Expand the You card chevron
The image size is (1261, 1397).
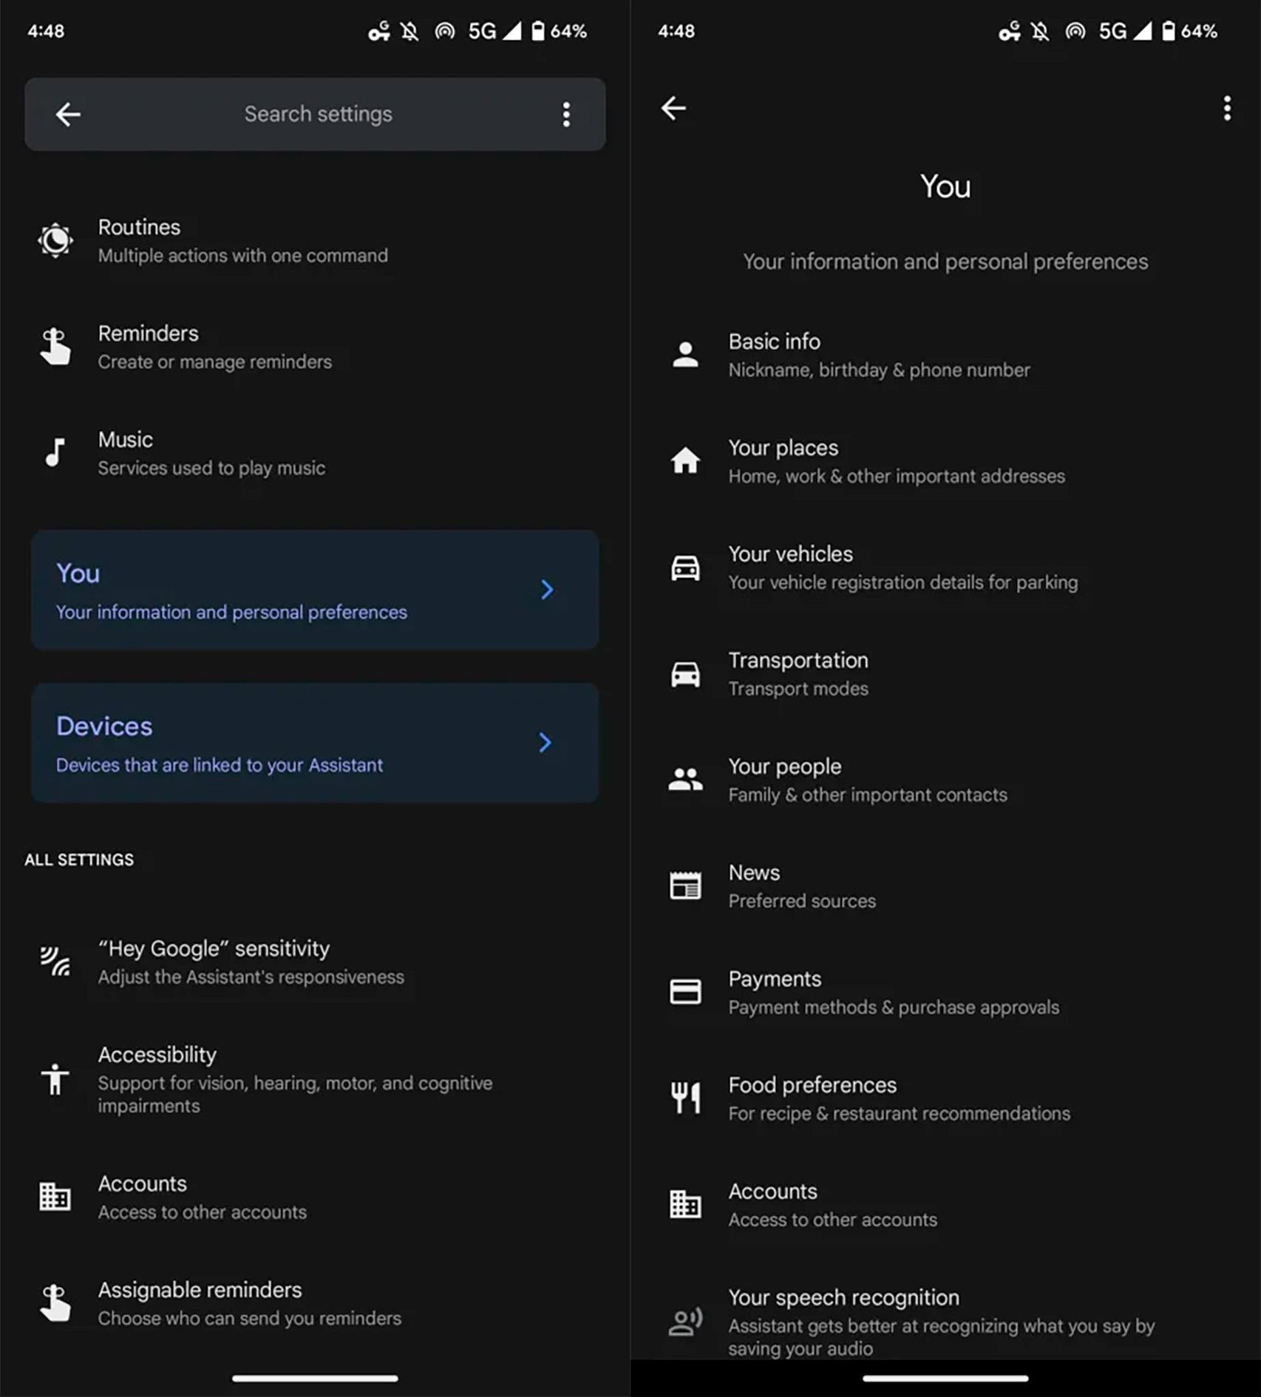[x=547, y=590]
